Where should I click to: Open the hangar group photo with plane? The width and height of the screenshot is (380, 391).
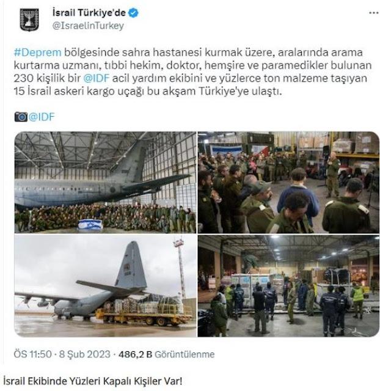[x=106, y=182]
